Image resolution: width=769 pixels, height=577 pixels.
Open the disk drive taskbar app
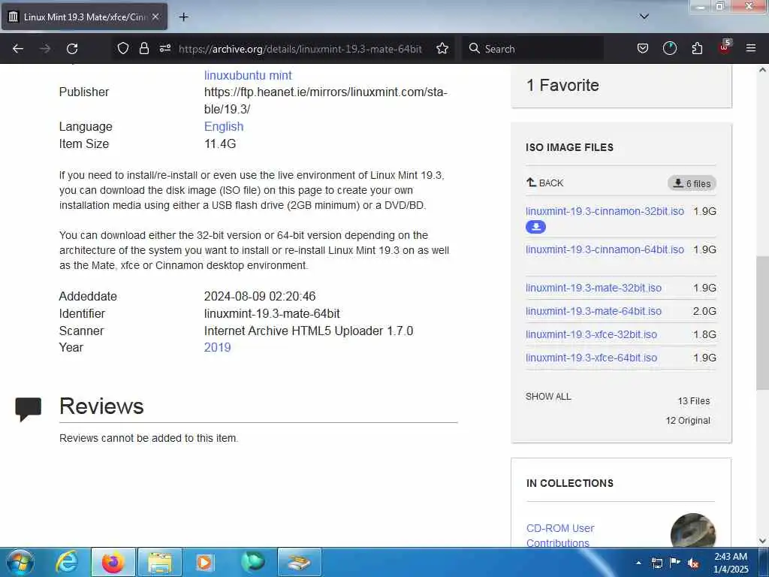[x=299, y=562]
